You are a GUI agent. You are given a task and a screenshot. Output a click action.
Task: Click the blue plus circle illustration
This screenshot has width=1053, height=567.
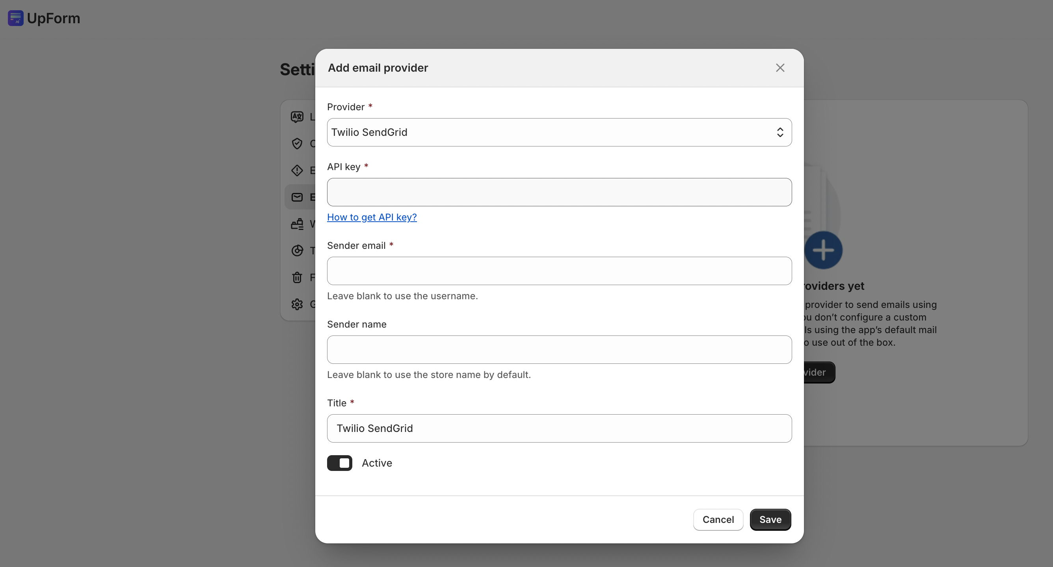[x=823, y=250]
